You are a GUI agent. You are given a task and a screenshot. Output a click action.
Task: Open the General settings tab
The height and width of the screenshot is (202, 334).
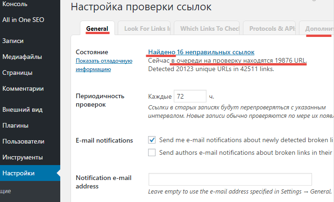click(x=97, y=29)
